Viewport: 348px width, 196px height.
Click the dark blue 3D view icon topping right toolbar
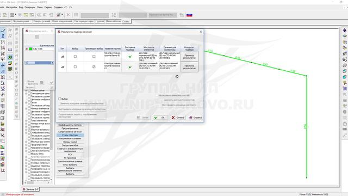345,30
